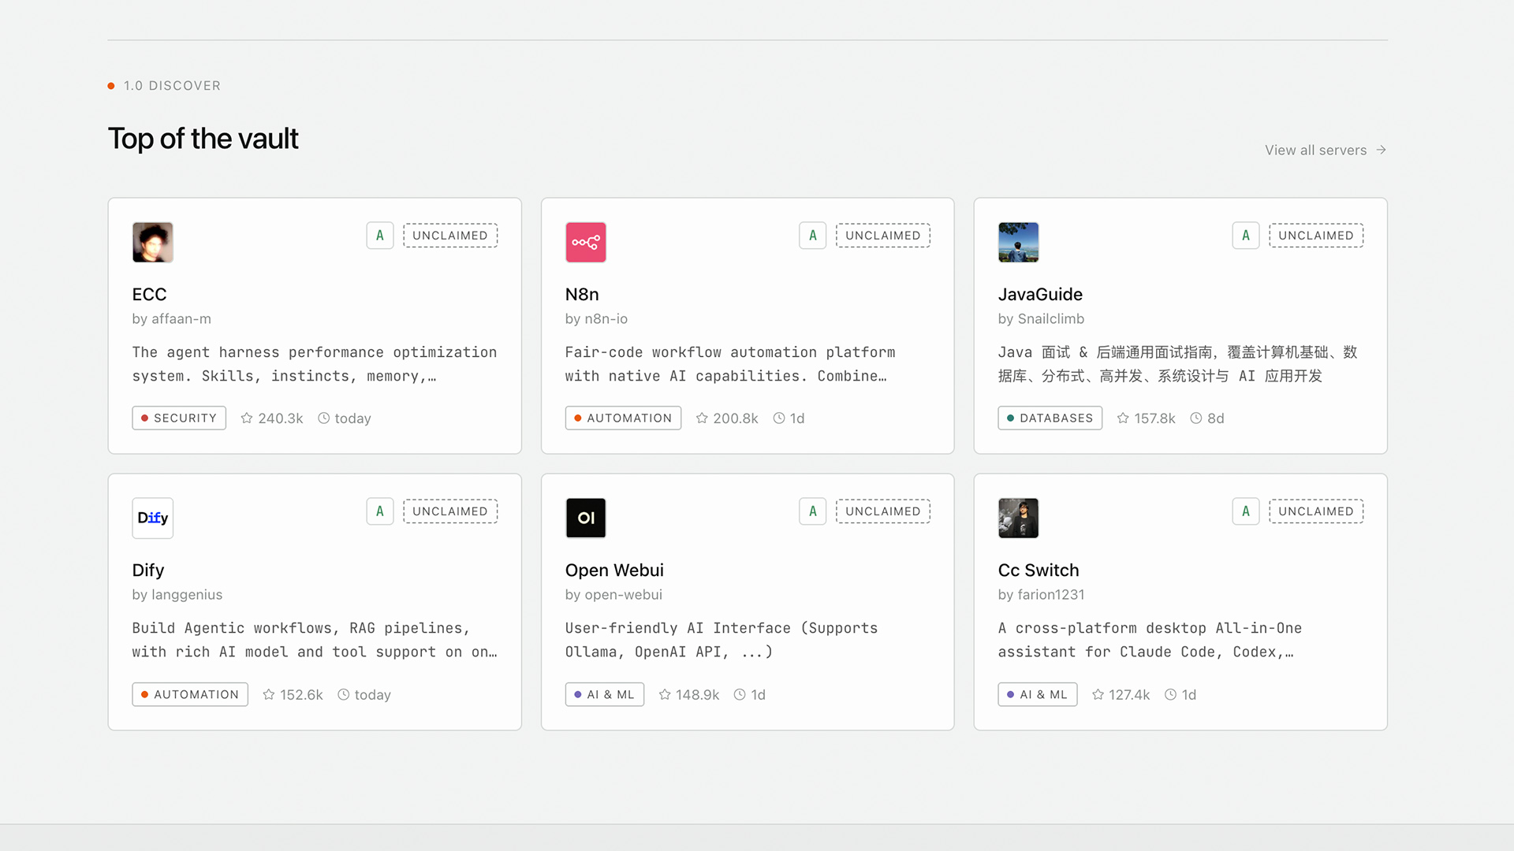Click the clock icon on the Open Webui card
Screen dimensions: 1514x851
tap(740, 694)
